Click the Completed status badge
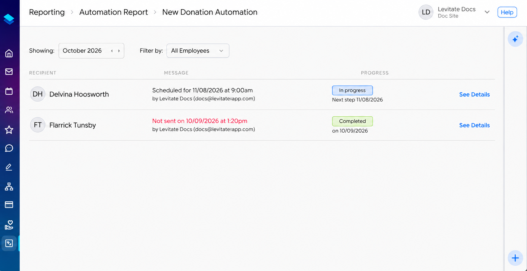The image size is (527, 271). pyautogui.click(x=352, y=121)
